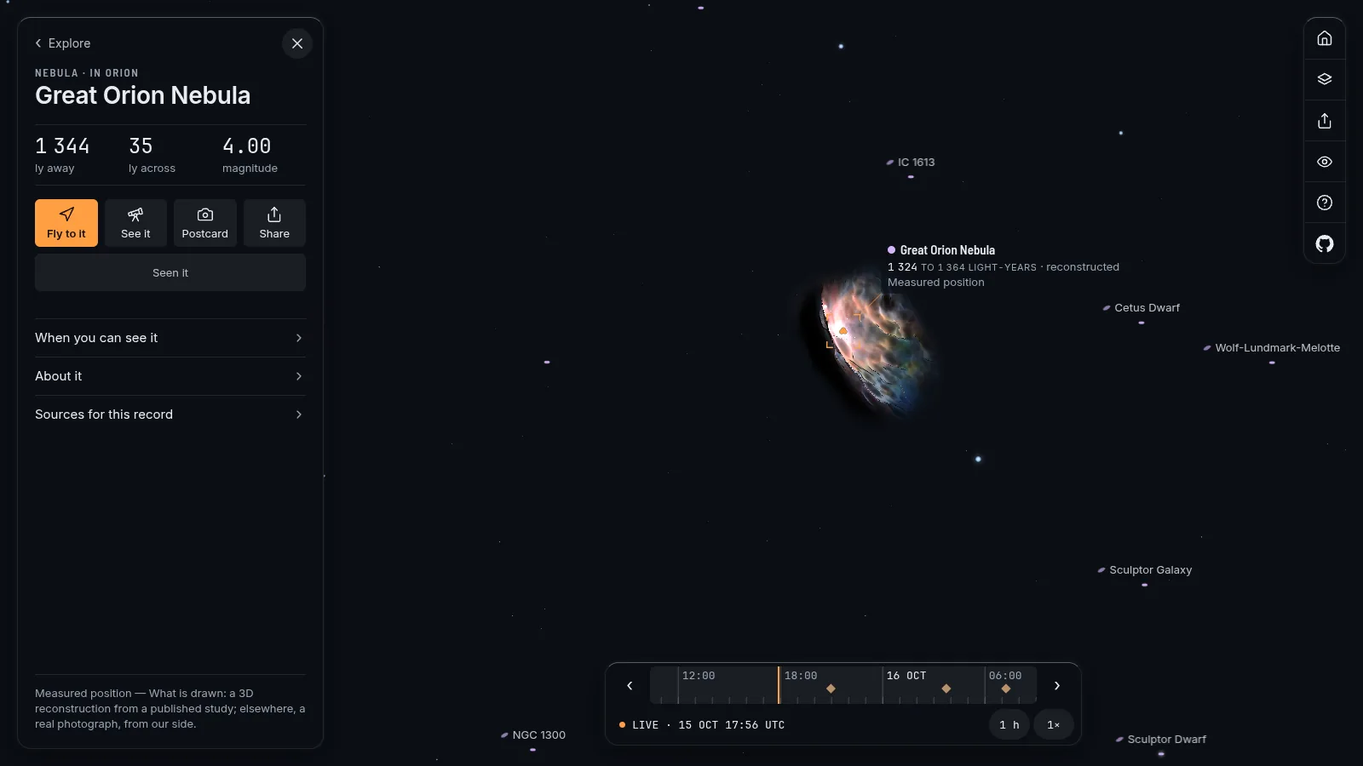Select the Cetus Dwarf galaxy label
1363x766 pixels.
[1141, 308]
